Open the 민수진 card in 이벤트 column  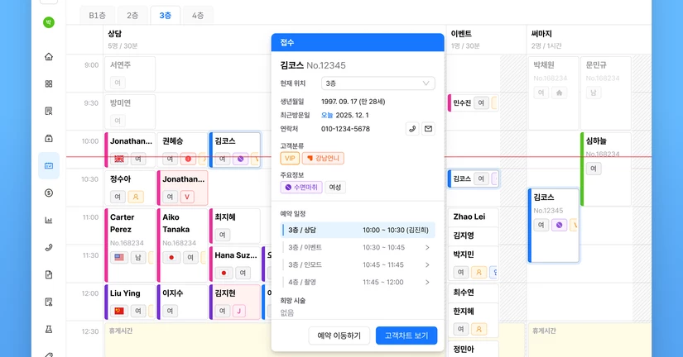coord(473,103)
